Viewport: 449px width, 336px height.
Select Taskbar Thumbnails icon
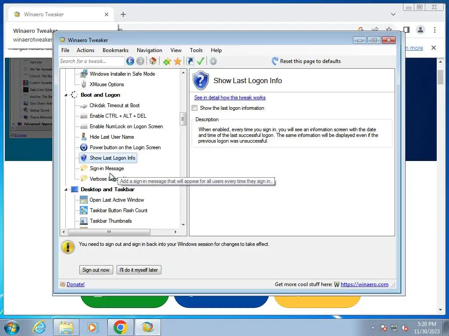(84, 221)
